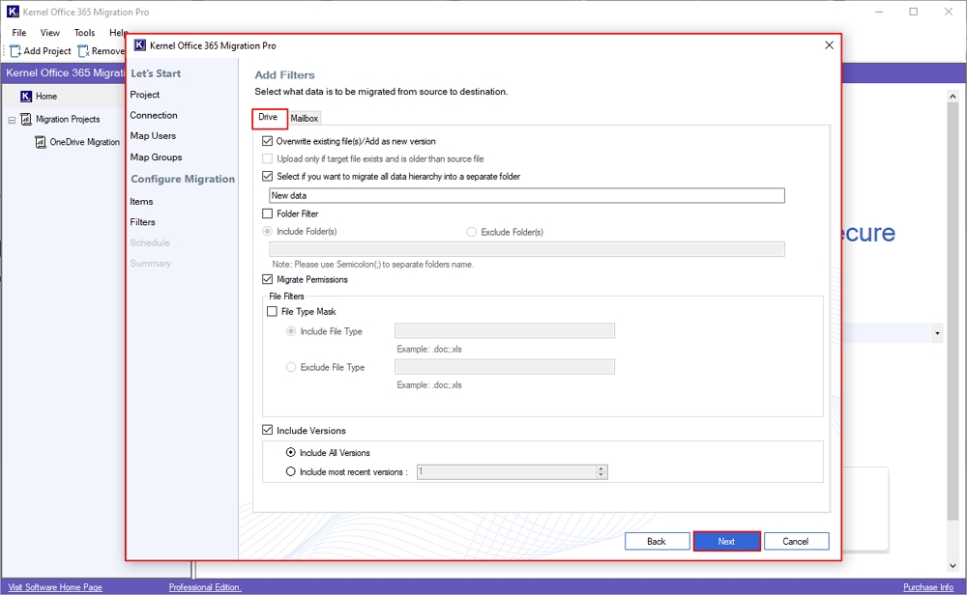Select the OneDrive Migration project icon
Viewport: 967px width, 595px height.
coord(41,142)
